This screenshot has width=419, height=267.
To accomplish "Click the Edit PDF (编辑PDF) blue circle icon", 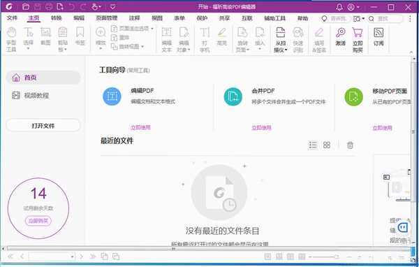I will pos(112,96).
